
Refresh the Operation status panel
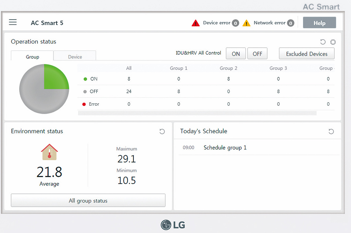323,42
